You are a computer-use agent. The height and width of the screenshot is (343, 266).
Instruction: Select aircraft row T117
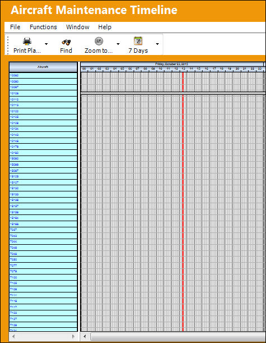click(43, 307)
